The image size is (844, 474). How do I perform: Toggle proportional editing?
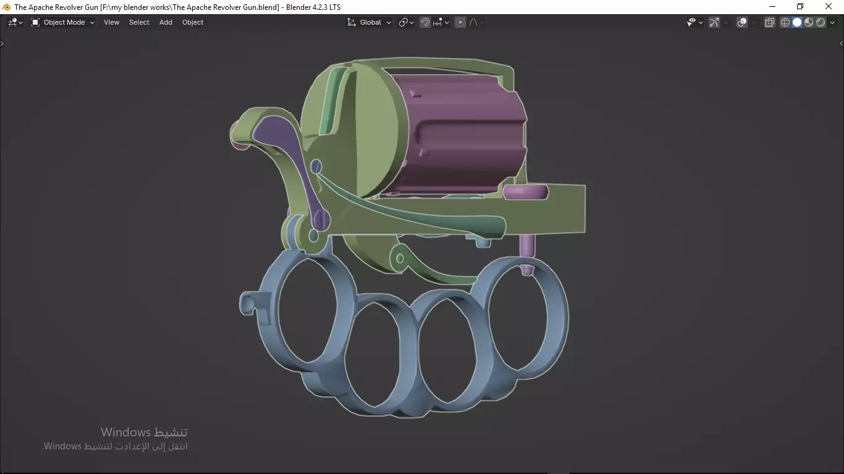click(460, 22)
